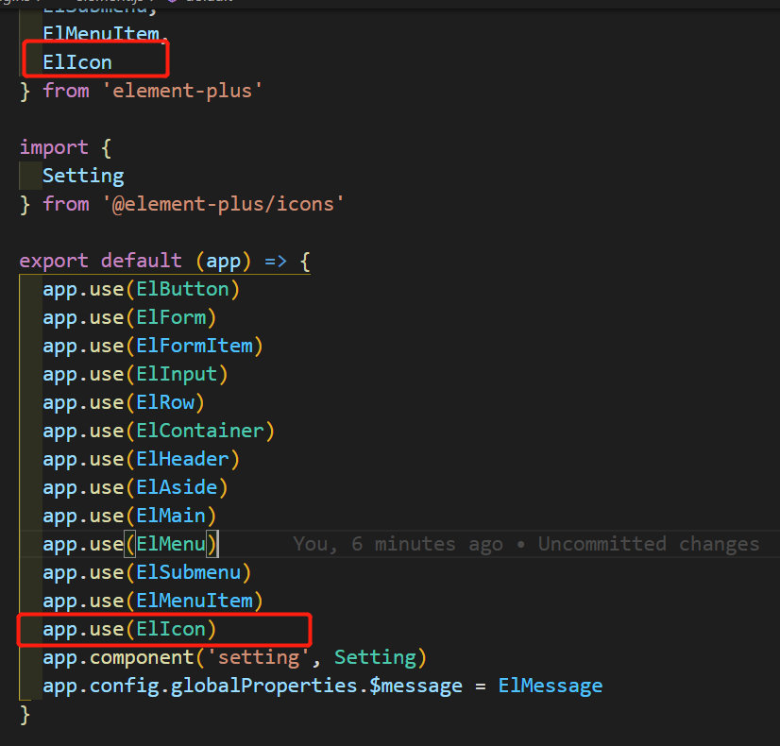Click the closing brace ending the export function
This screenshot has height=746, width=780.
(25, 715)
